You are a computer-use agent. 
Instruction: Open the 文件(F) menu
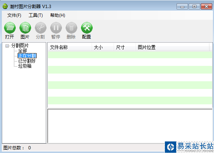click(14, 15)
